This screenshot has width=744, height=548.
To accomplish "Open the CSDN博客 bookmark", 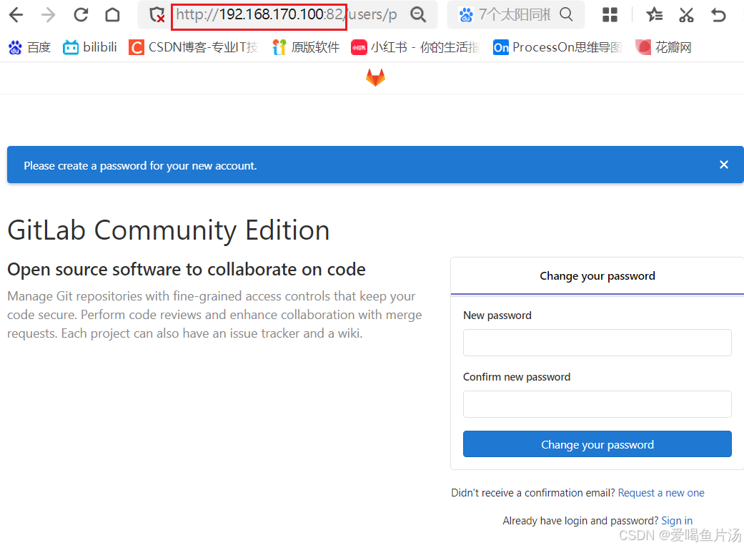I will pos(193,47).
